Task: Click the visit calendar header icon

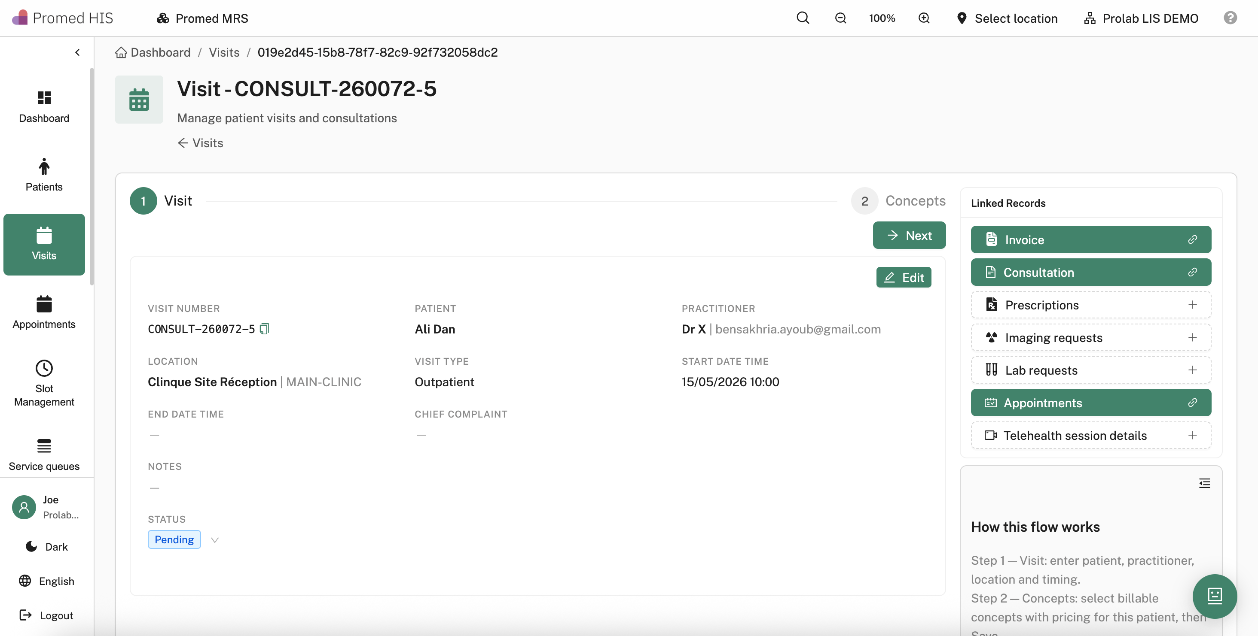Action: [x=139, y=100]
